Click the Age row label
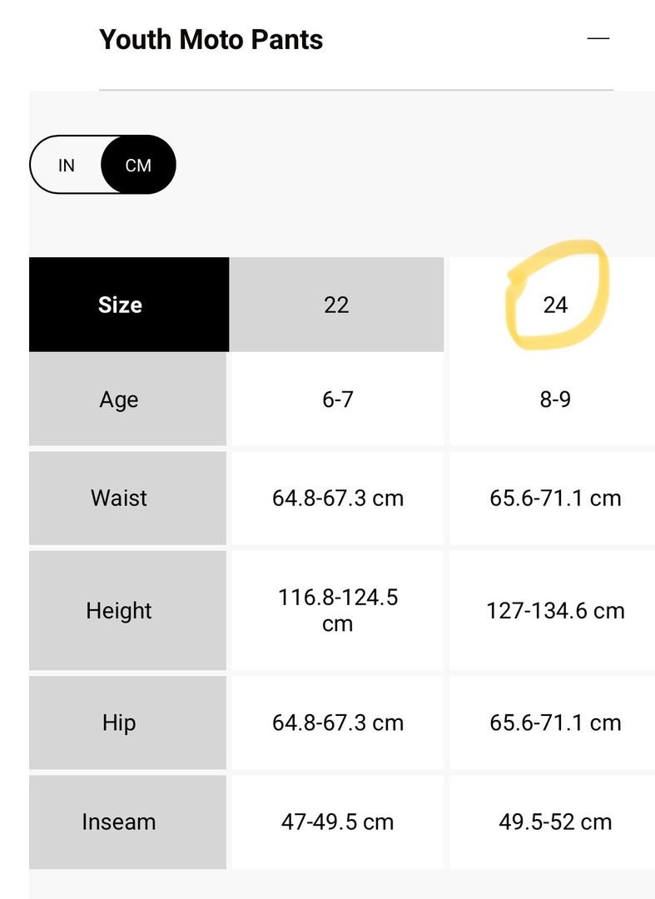The height and width of the screenshot is (899, 655). (119, 400)
